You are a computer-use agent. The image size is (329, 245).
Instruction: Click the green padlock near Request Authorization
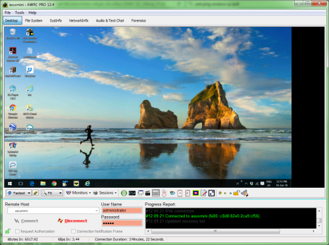[x=8, y=231]
